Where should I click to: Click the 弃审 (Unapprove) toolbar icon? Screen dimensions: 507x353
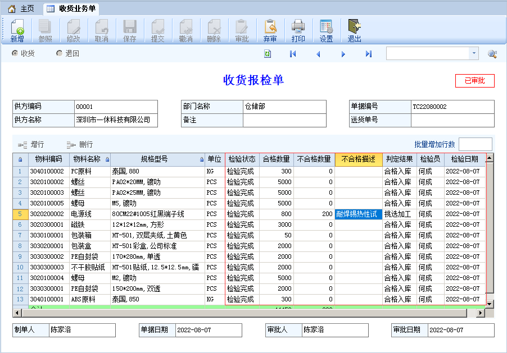coord(270,31)
